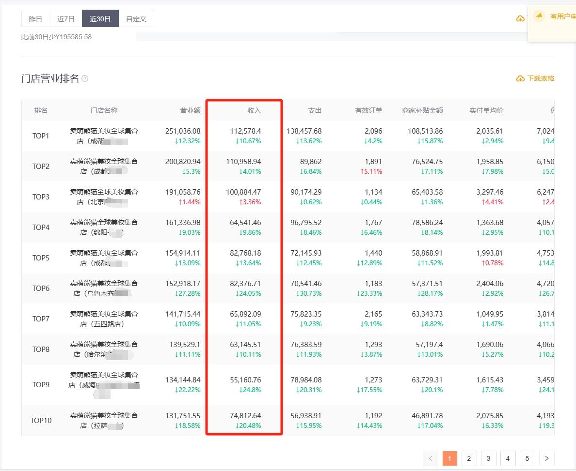Viewport: 576px width, 471px height.
Task: Switch to the 近7日 date tab
Action: [65, 18]
